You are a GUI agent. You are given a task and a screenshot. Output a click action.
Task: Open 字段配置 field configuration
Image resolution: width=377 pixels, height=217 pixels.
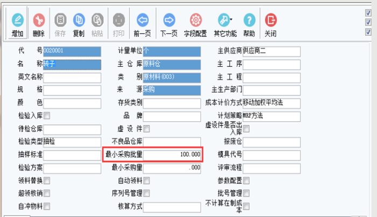coord(196,25)
